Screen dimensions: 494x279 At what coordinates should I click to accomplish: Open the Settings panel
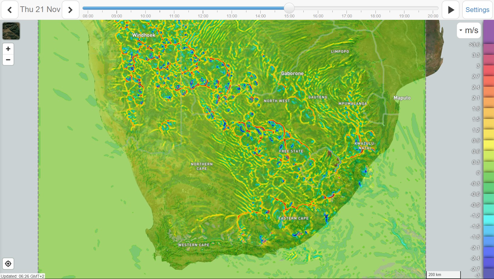pyautogui.click(x=477, y=10)
